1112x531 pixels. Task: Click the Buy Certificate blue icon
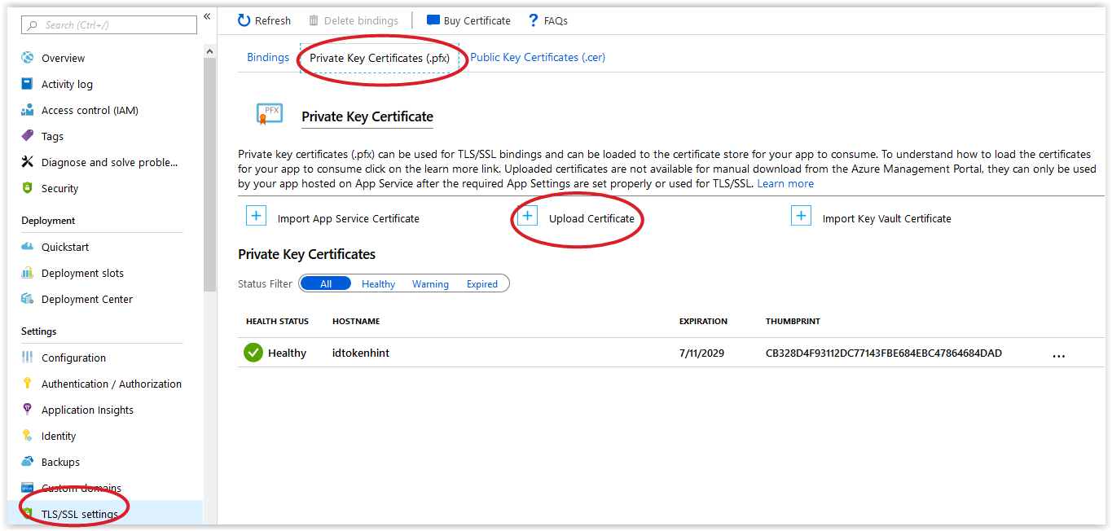tap(433, 20)
